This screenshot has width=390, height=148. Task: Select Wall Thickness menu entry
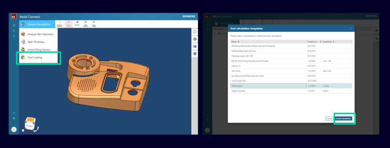click(x=38, y=42)
